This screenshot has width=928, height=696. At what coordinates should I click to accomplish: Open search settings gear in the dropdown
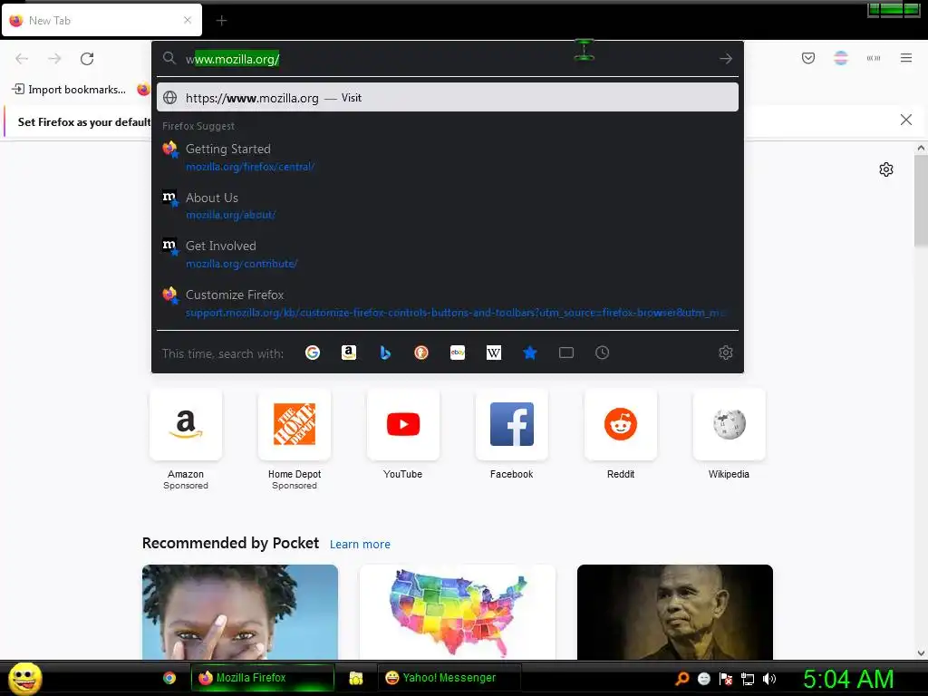726,353
